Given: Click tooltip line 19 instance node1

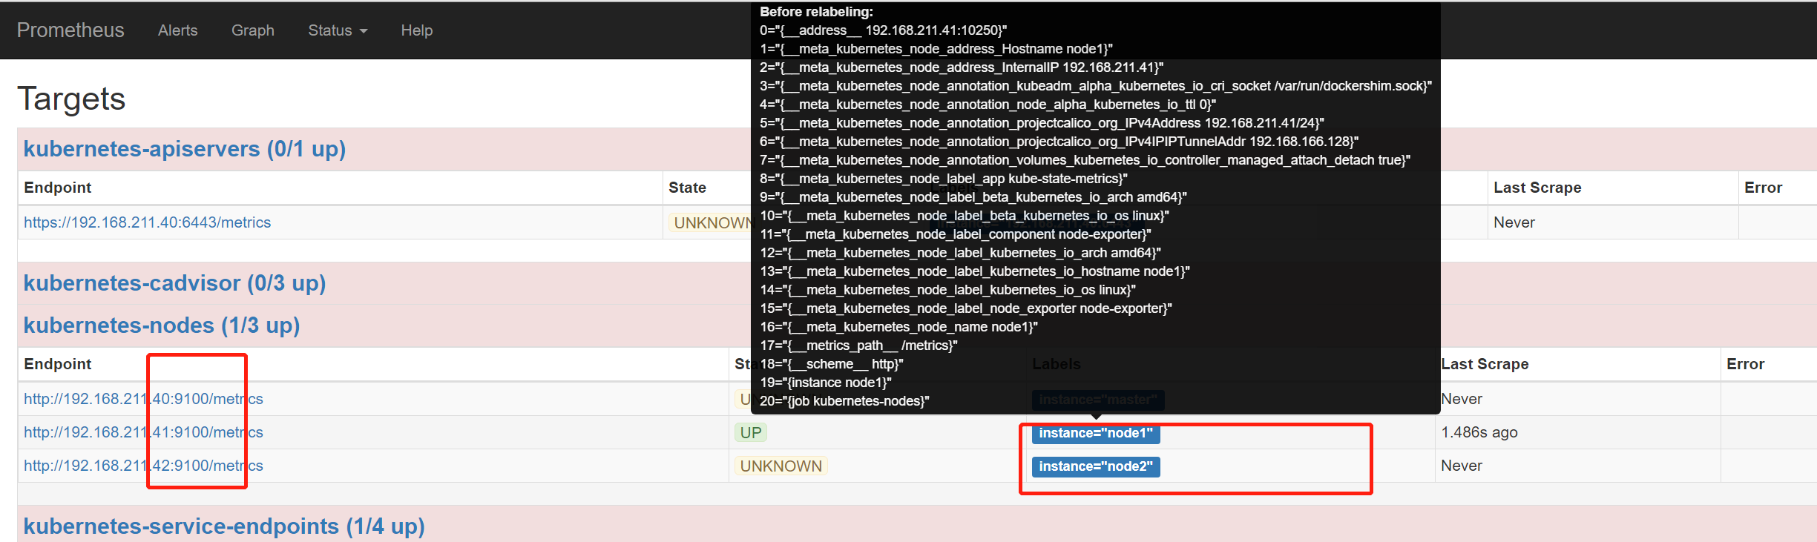Looking at the screenshot, I should pyautogui.click(x=826, y=383).
